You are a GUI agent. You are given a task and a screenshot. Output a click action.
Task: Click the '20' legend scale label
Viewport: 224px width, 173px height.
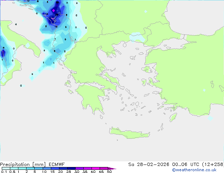pyautogui.click(x=60, y=172)
